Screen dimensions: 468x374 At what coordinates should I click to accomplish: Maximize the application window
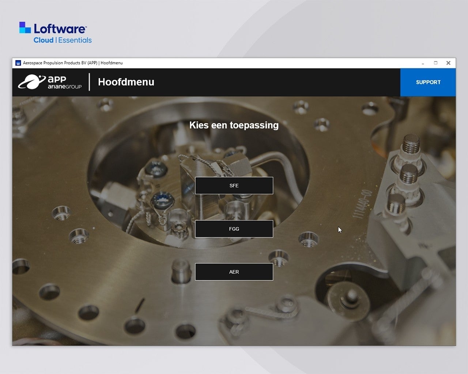click(435, 63)
